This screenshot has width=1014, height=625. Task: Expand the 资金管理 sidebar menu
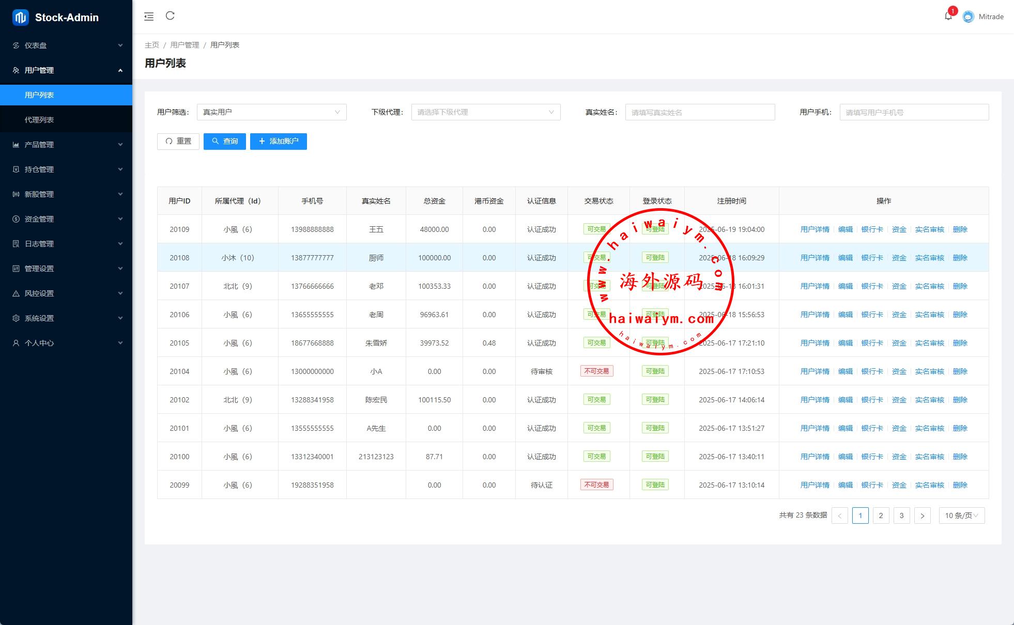pyautogui.click(x=66, y=219)
